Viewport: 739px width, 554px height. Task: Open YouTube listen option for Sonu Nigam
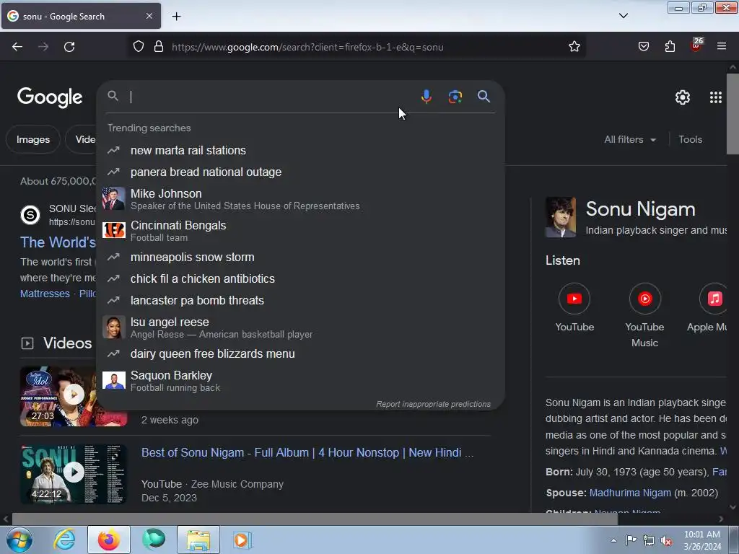(x=574, y=307)
